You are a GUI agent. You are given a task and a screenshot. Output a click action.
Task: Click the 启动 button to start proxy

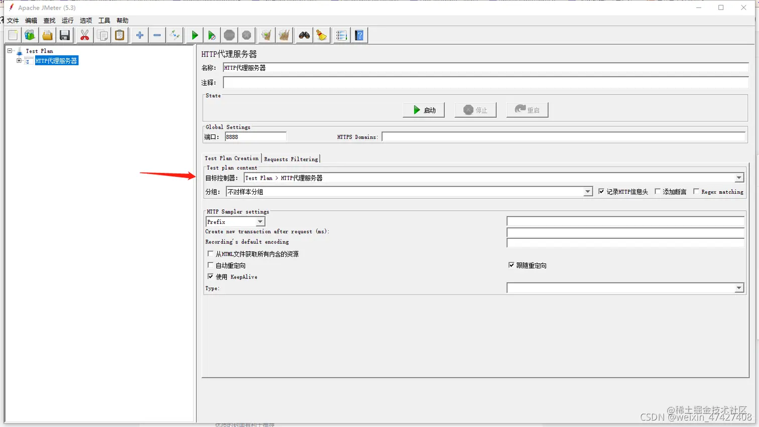(424, 110)
